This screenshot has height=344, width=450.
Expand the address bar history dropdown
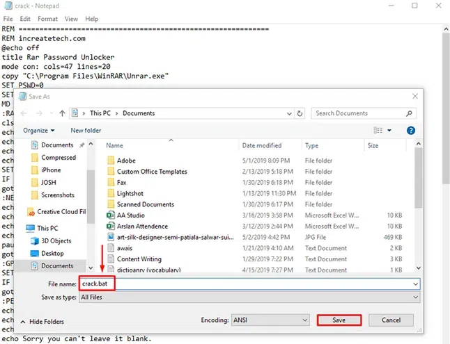point(289,113)
